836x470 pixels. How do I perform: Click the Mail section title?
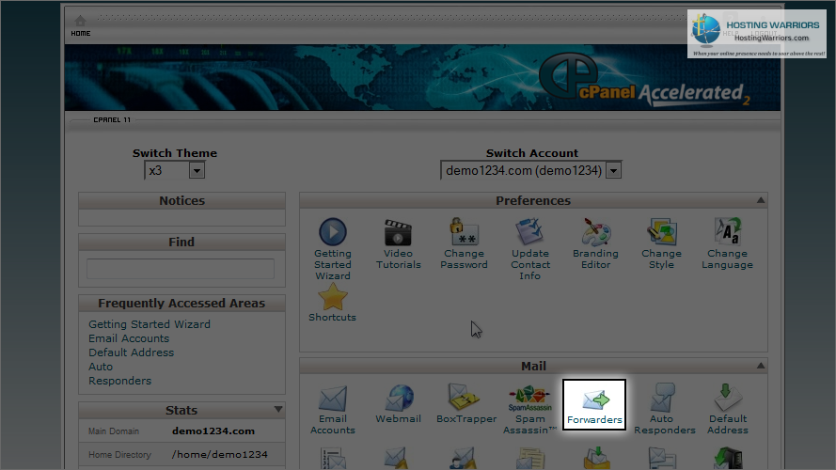tap(533, 366)
